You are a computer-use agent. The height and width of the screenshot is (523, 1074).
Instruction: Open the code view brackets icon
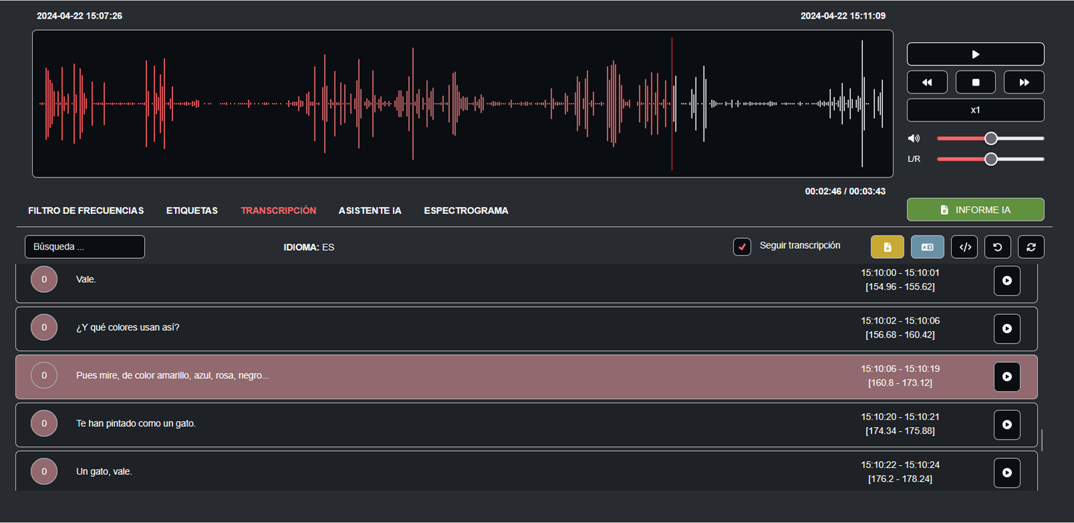click(965, 247)
